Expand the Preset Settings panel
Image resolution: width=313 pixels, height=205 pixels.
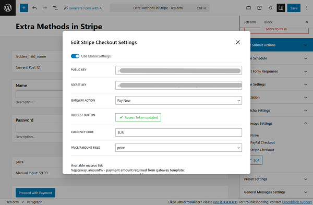[276, 179]
